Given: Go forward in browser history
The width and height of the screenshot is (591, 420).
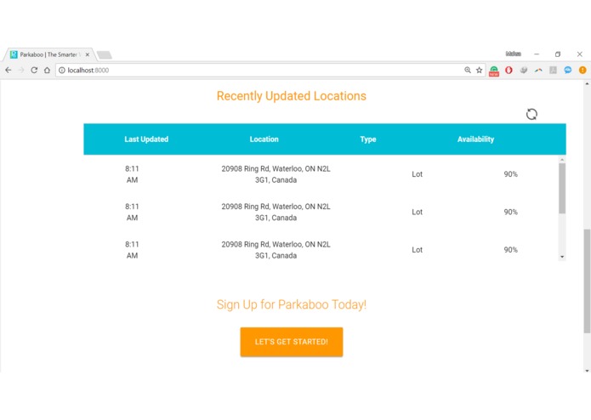Looking at the screenshot, I should (21, 70).
